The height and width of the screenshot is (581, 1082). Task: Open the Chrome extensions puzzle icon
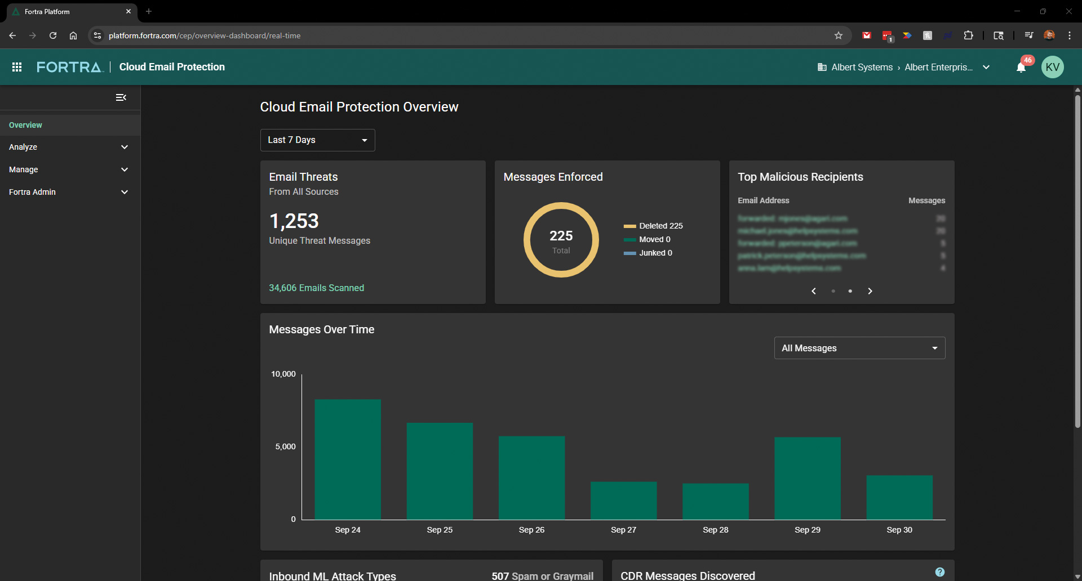click(x=969, y=35)
